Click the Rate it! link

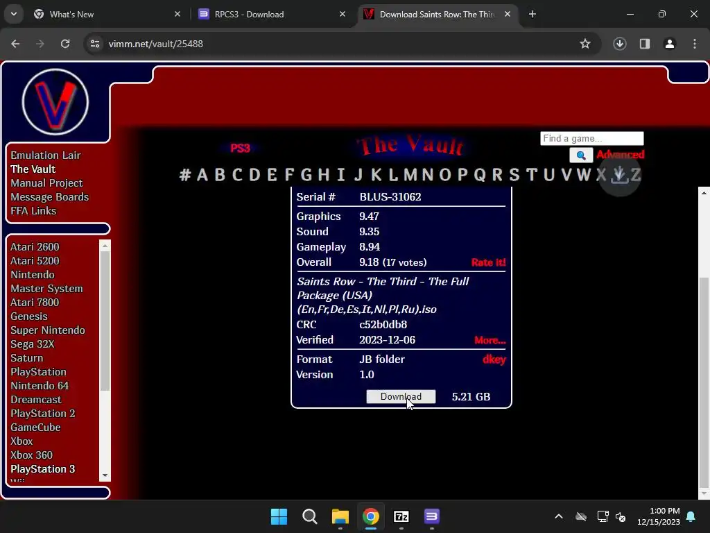click(488, 262)
